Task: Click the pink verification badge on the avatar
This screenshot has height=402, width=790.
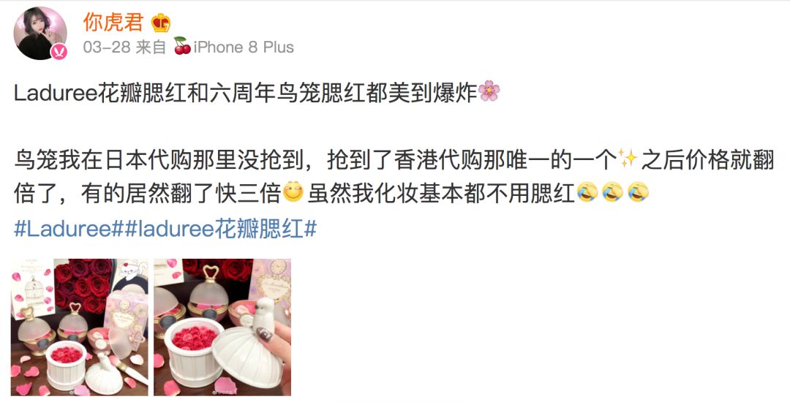Action: tap(59, 51)
